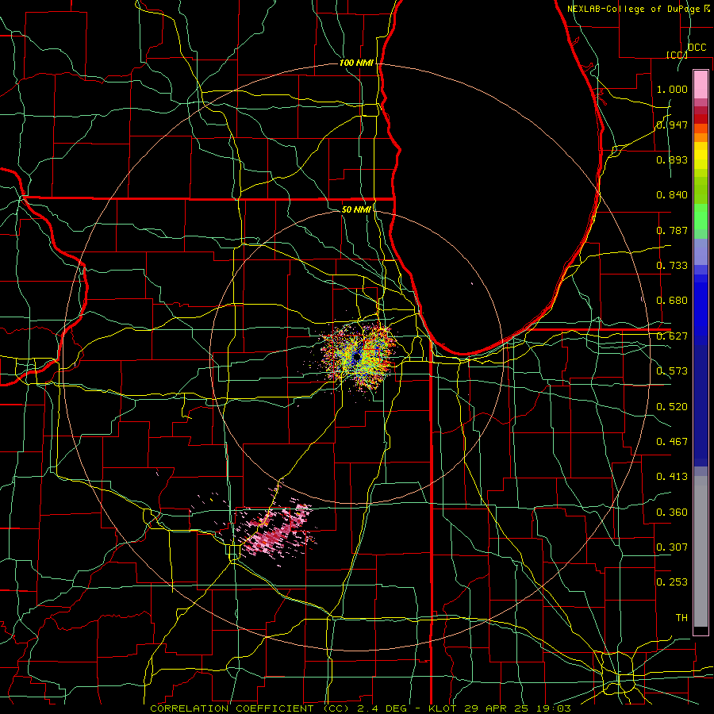Pick the light pink top color bar segment
The width and height of the screenshot is (714, 714).
coord(701,84)
